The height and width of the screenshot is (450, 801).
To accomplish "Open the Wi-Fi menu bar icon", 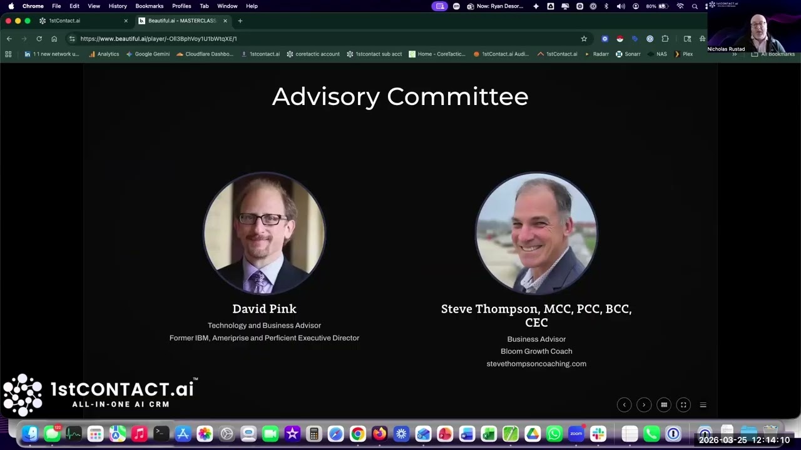I will pyautogui.click(x=680, y=6).
